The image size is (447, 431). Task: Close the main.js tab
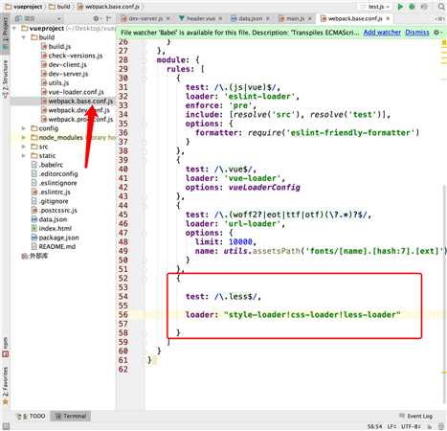point(309,18)
